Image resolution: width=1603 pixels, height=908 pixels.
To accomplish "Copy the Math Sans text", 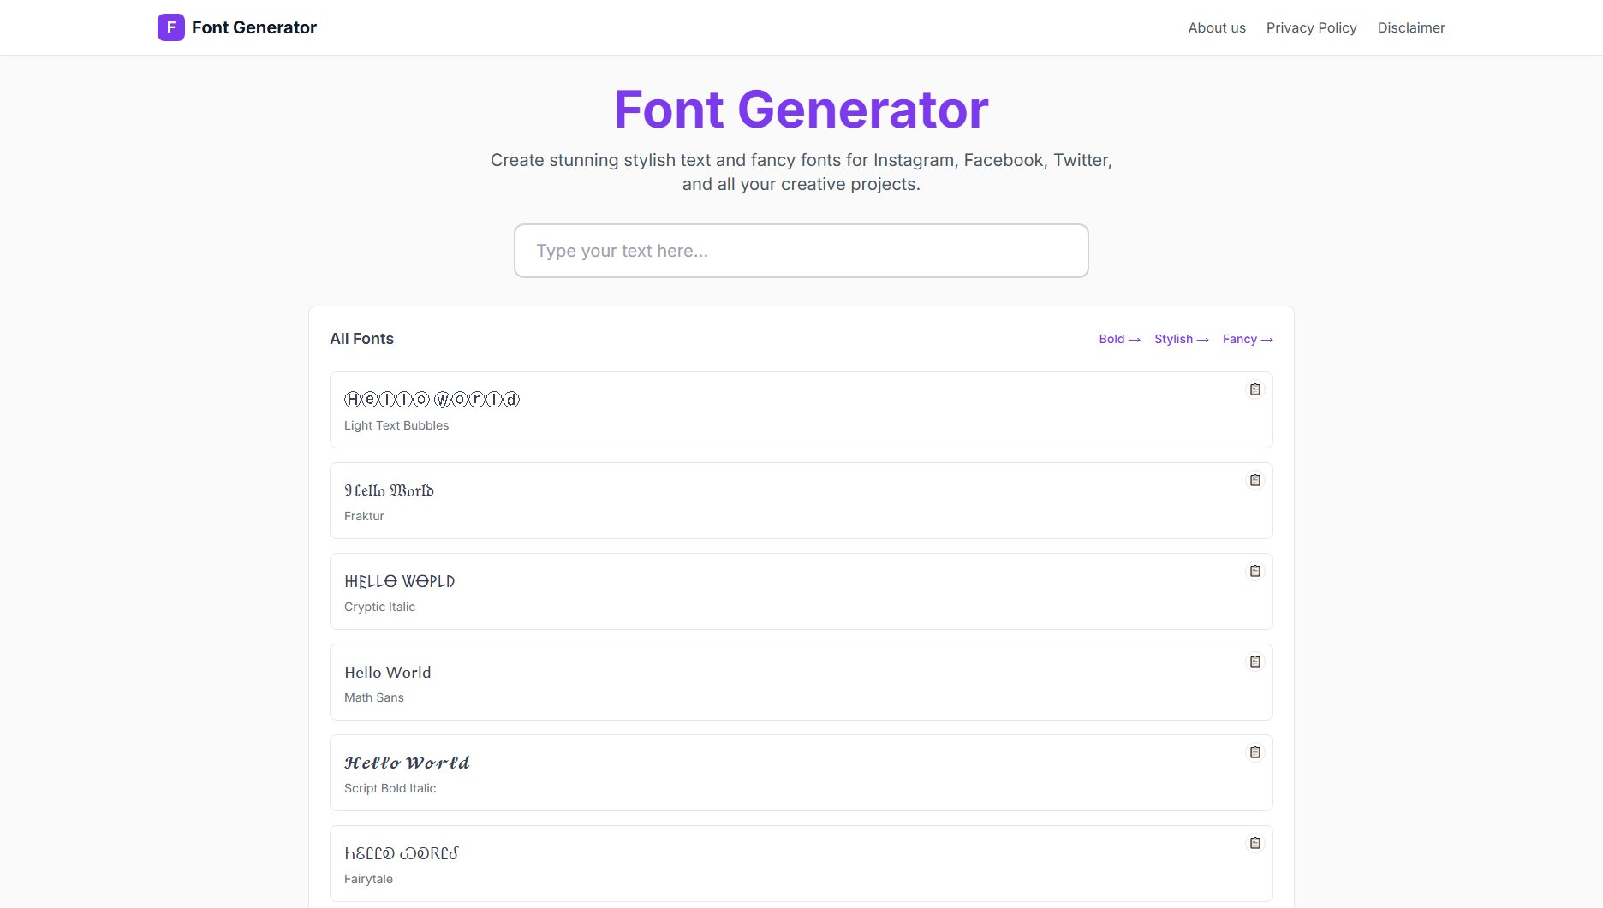I will (1254, 662).
